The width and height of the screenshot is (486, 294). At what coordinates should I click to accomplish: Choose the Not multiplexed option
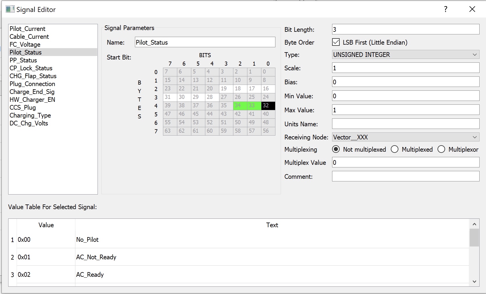pos(336,149)
